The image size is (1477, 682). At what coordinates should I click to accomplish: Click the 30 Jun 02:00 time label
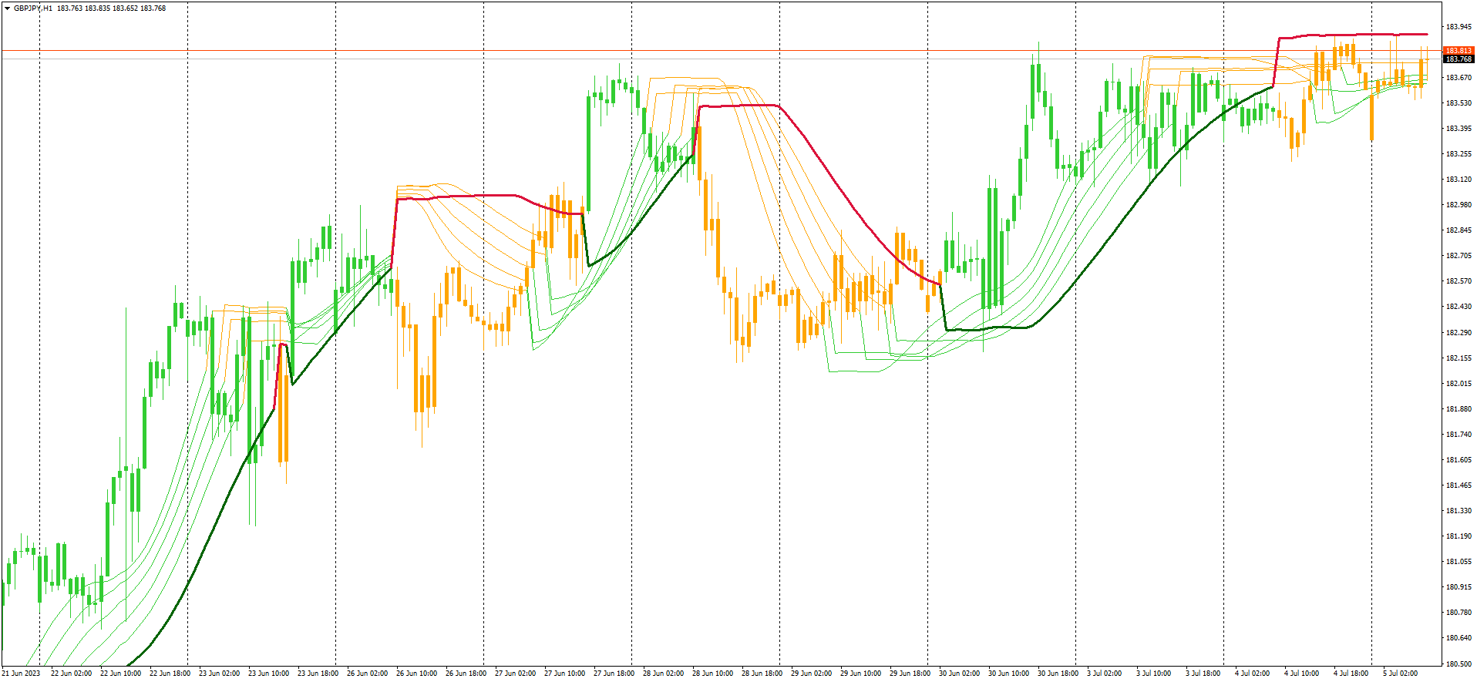pyautogui.click(x=959, y=674)
